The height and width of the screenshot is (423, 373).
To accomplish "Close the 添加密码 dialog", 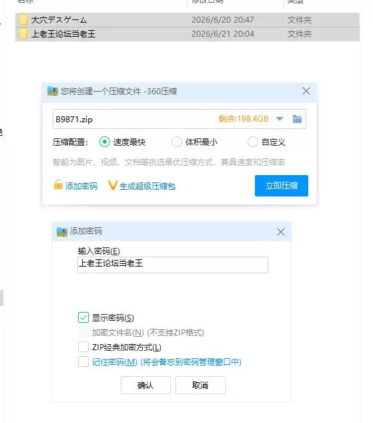I will pyautogui.click(x=281, y=232).
